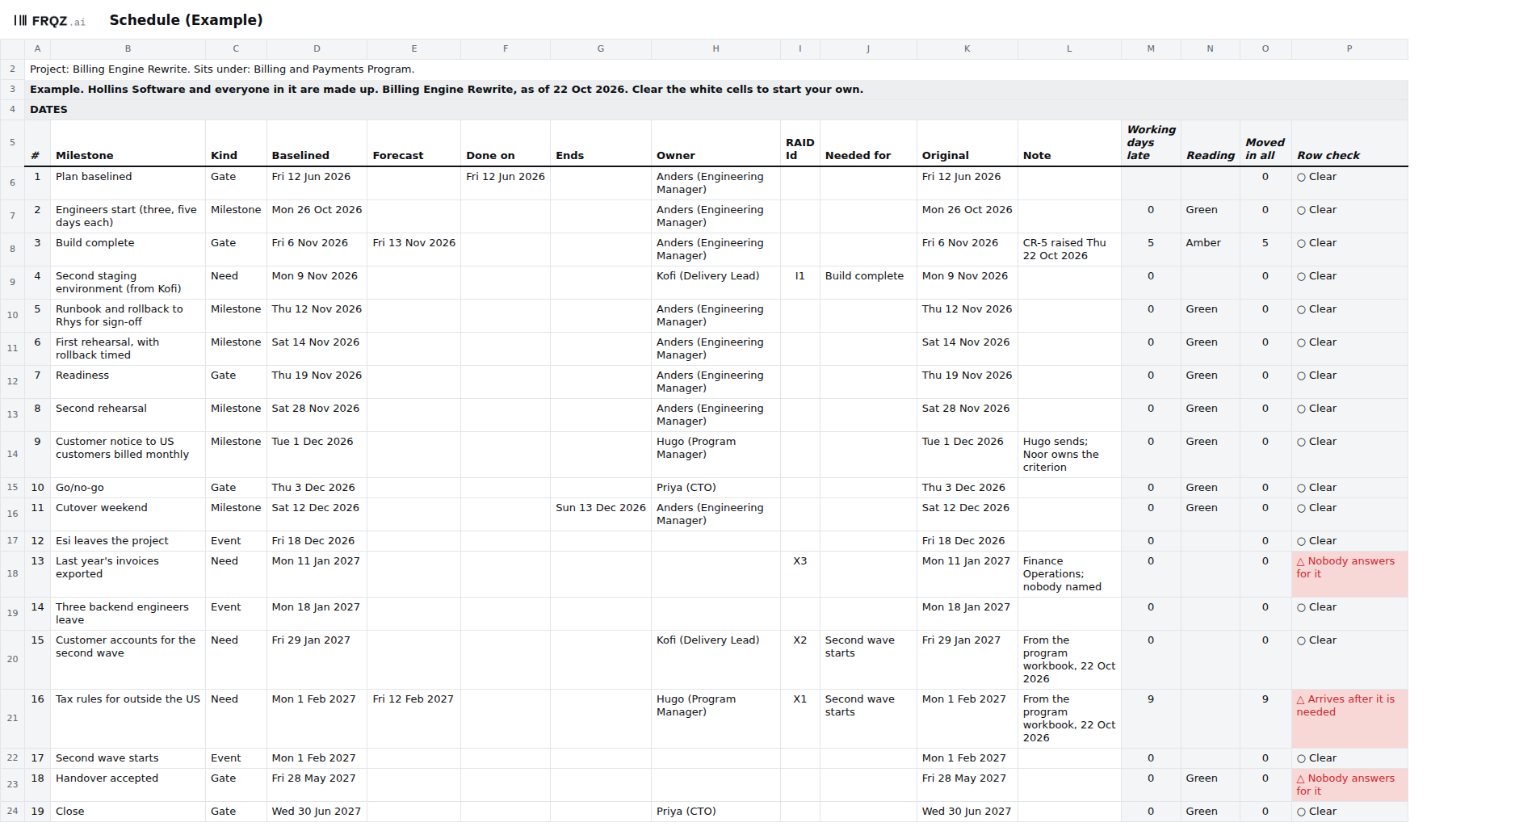Select the 'Nobody answers for it' cell for Handover accepted

click(x=1349, y=785)
